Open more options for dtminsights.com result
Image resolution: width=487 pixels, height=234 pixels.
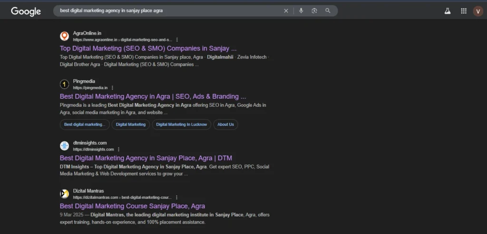118,150
